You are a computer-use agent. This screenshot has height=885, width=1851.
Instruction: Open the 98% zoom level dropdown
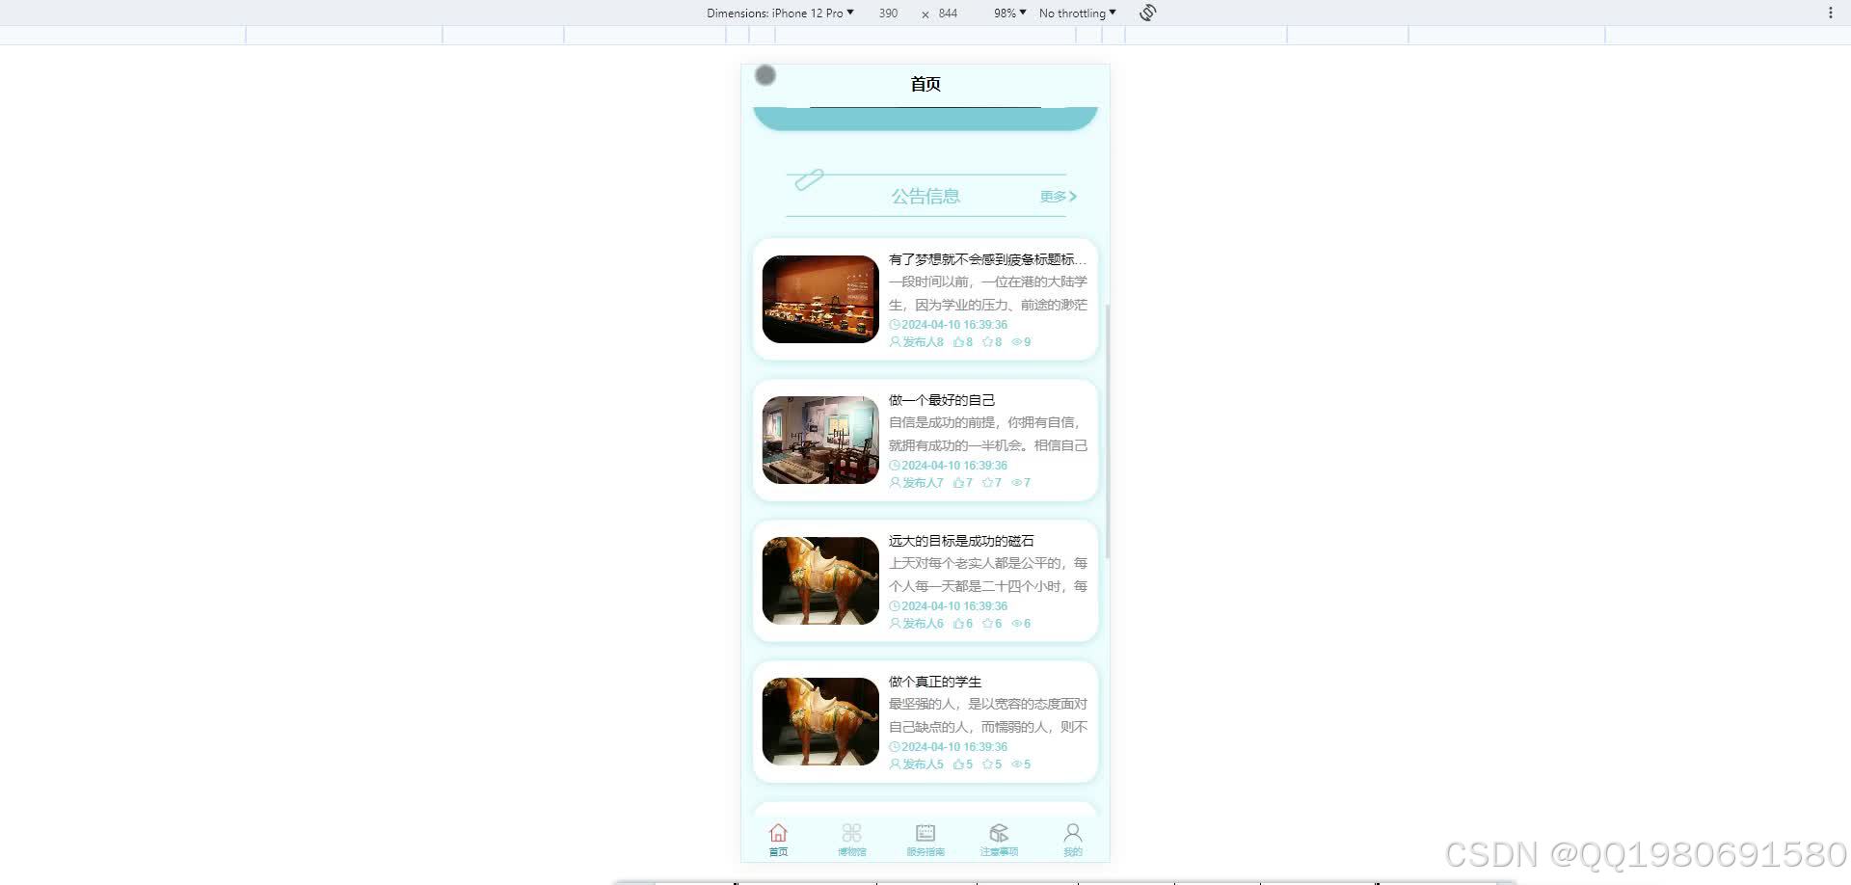coord(1007,13)
